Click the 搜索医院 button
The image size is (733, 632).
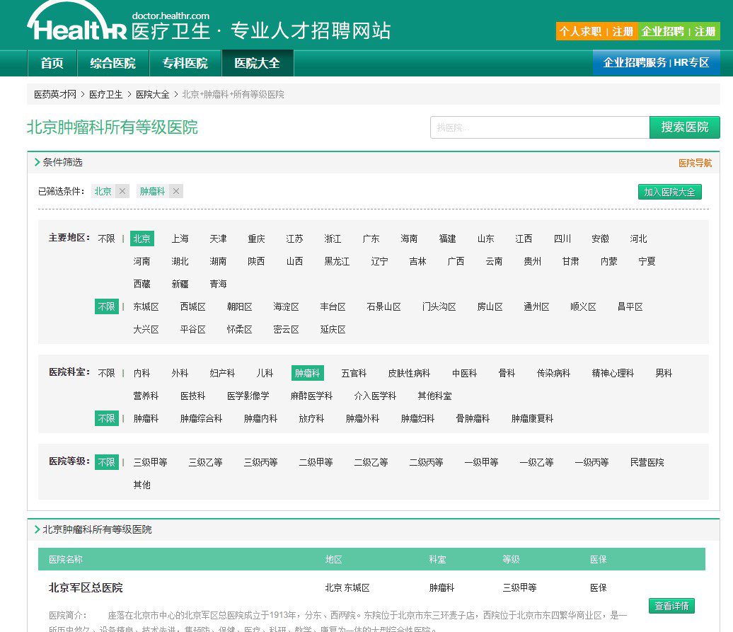pos(685,127)
